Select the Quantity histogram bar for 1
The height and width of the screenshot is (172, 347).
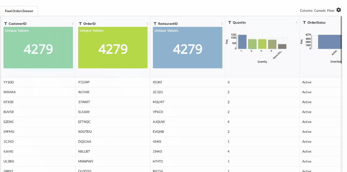click(x=242, y=42)
